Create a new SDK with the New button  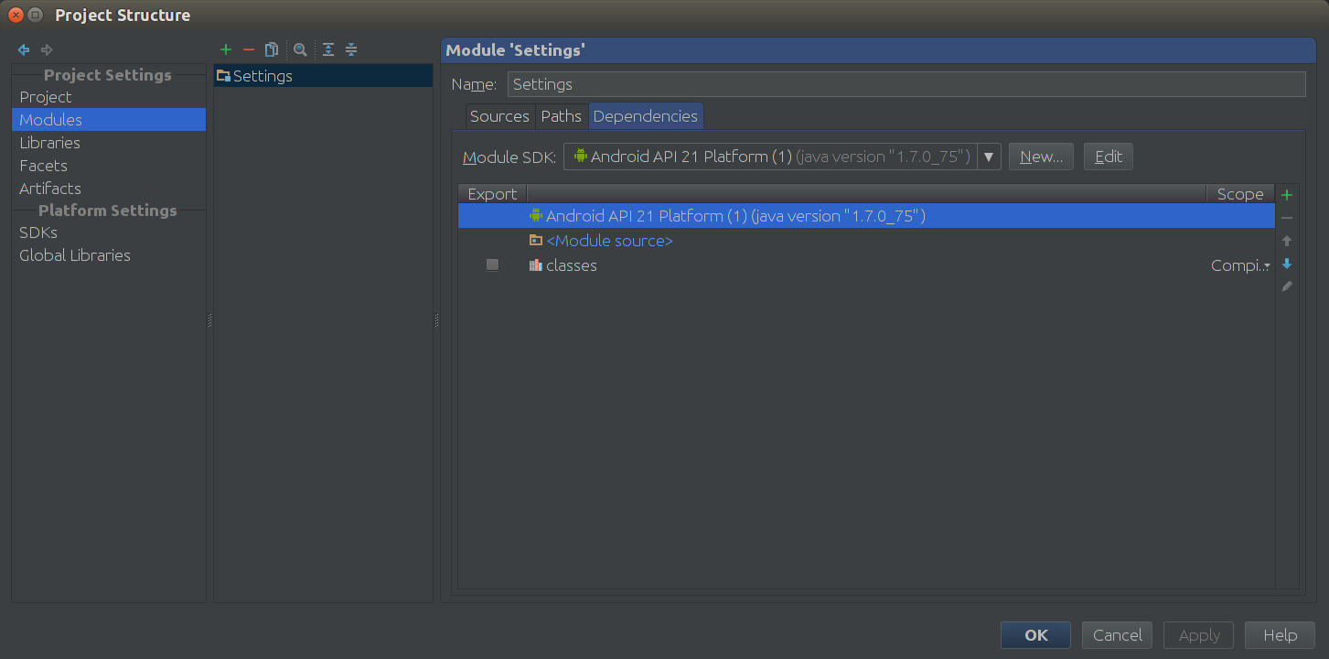[x=1040, y=156]
